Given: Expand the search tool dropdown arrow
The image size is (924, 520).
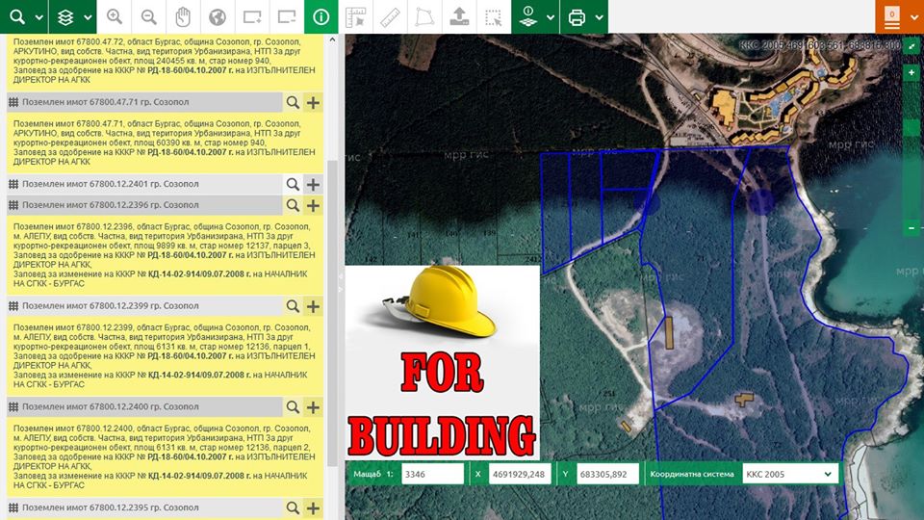Looking at the screenshot, I should [38, 17].
